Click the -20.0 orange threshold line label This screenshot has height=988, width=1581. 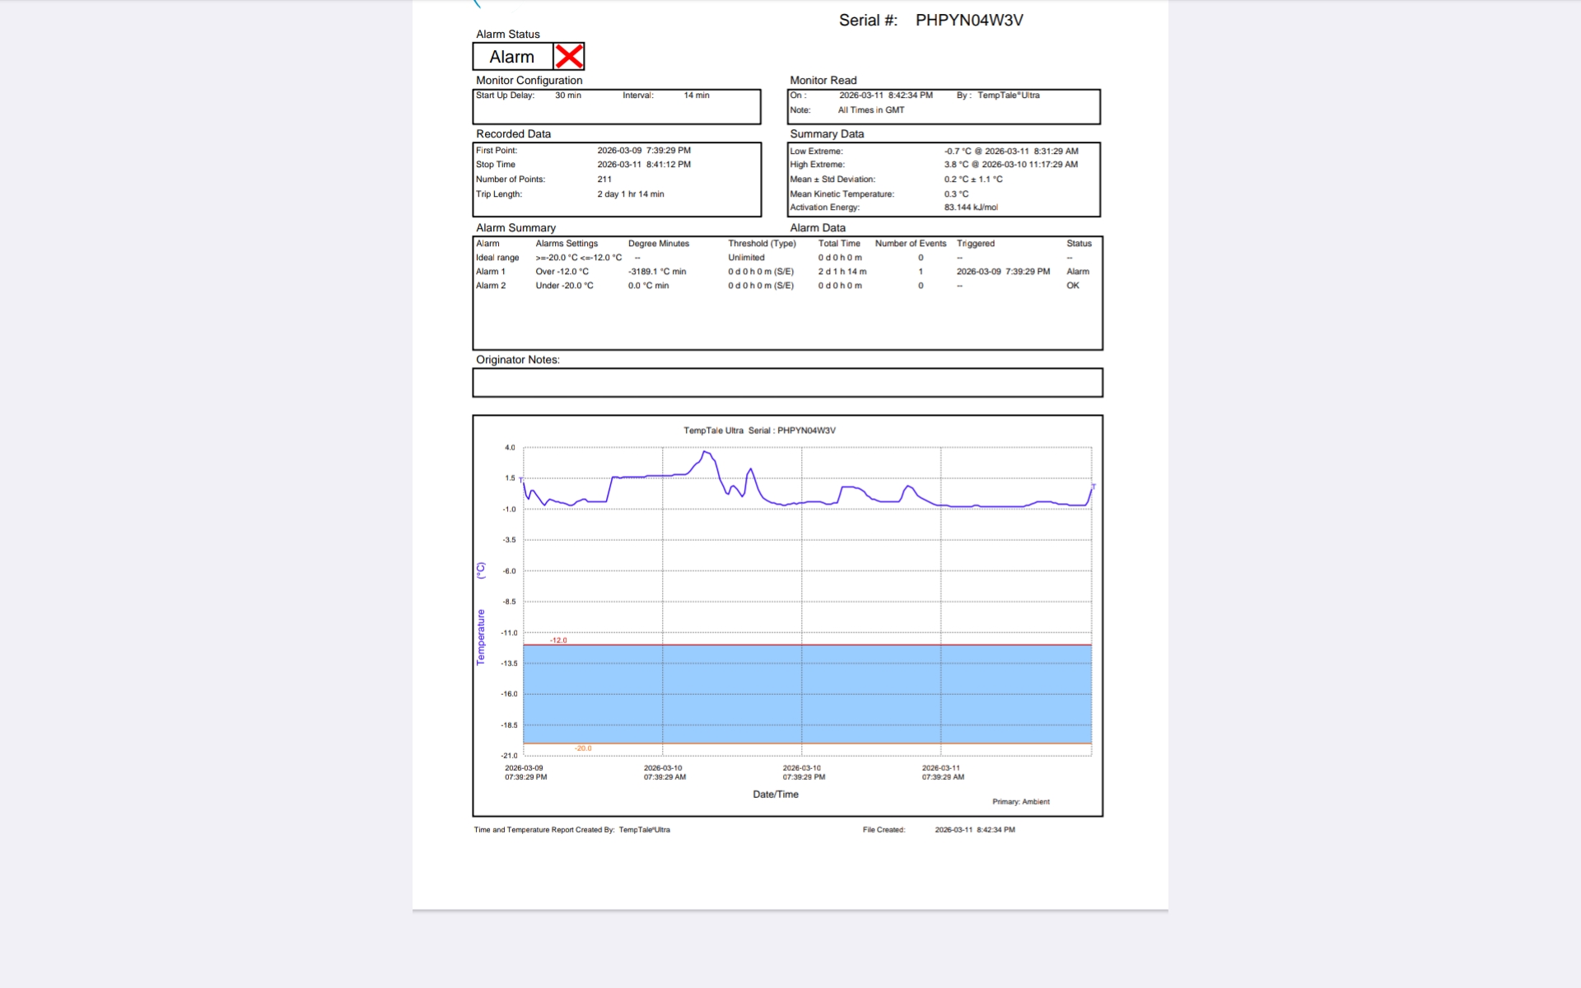click(x=583, y=748)
